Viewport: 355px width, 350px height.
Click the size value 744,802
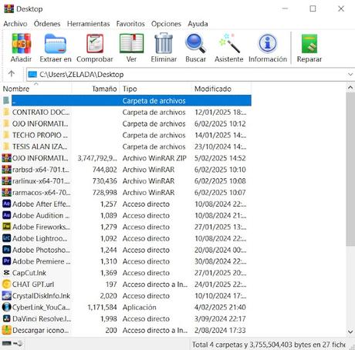tap(105, 170)
